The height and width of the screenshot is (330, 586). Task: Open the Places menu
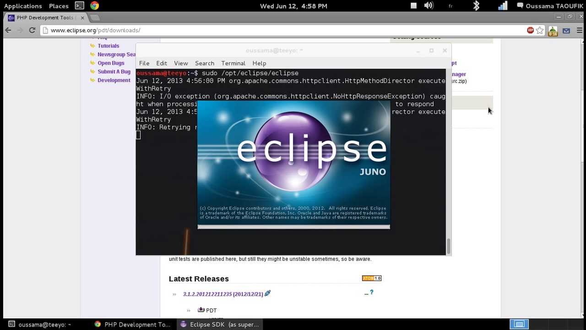[59, 6]
